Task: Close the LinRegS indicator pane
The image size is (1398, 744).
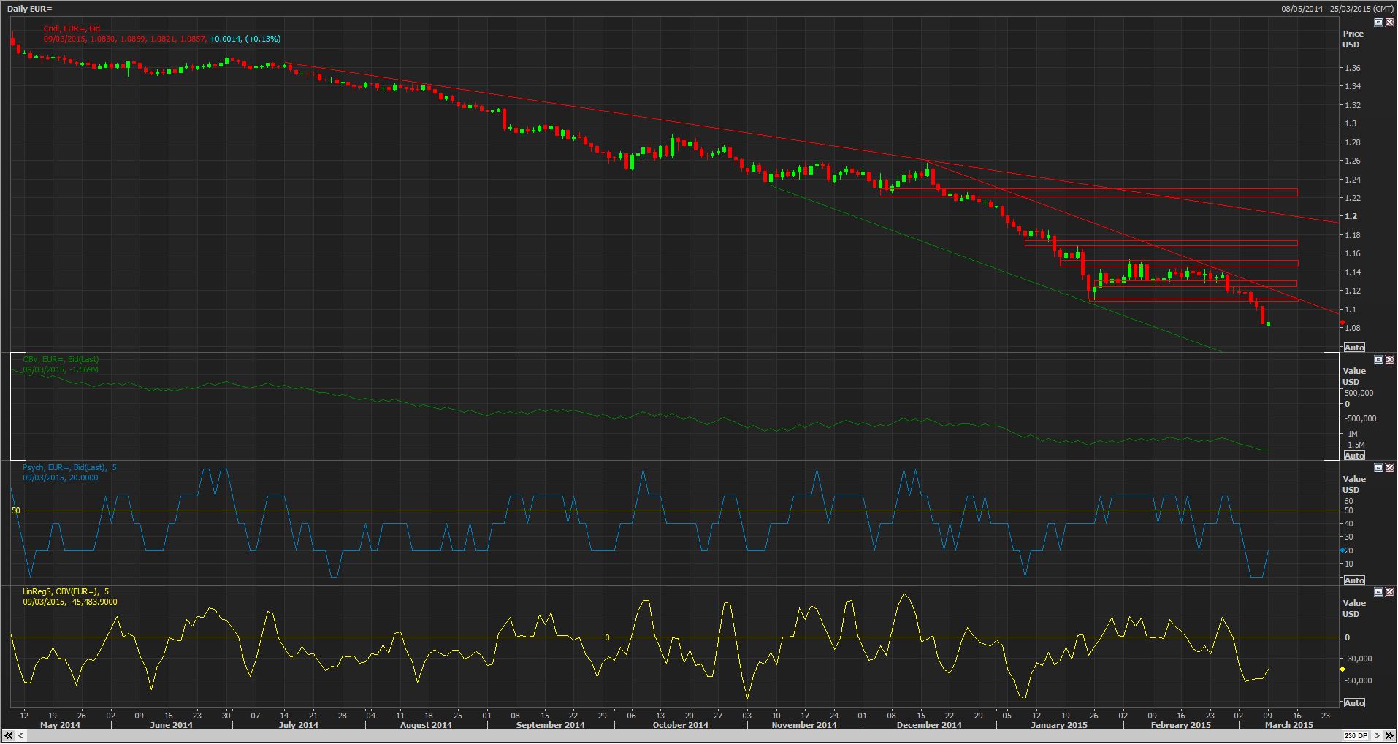Action: (1389, 591)
